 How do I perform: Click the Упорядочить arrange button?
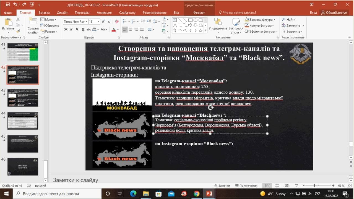218,26
